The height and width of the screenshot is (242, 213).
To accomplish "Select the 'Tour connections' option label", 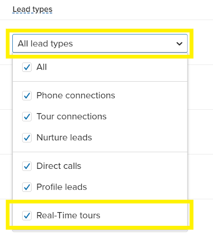I will [72, 117].
